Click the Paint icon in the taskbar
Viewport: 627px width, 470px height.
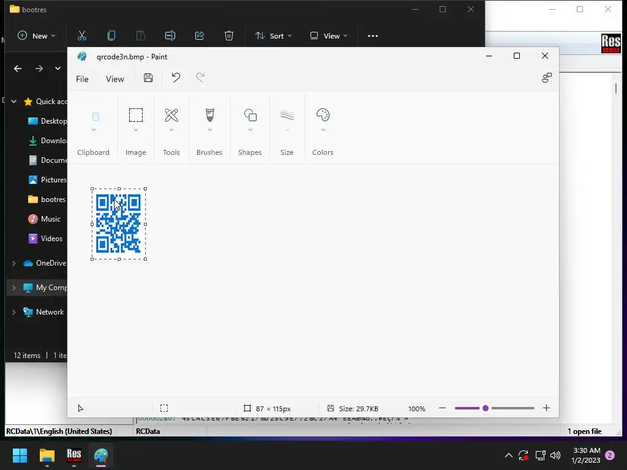(101, 455)
